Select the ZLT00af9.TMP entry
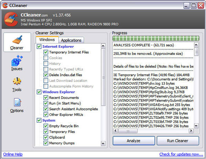Screen dimensions: 206x159 click(x=151, y=113)
